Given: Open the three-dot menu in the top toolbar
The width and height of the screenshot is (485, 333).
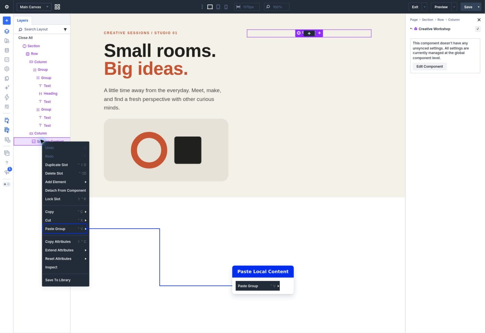Looking at the screenshot, I should click(x=202, y=7).
